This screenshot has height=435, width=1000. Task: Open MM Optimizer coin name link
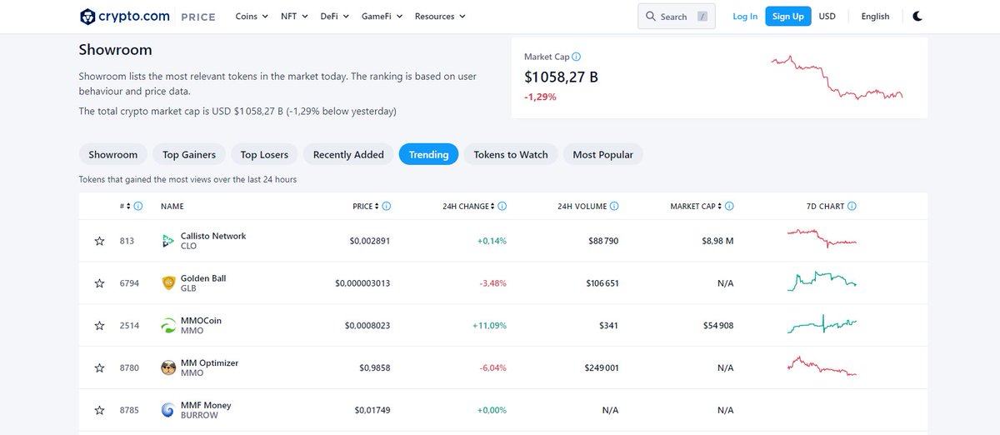coord(209,363)
